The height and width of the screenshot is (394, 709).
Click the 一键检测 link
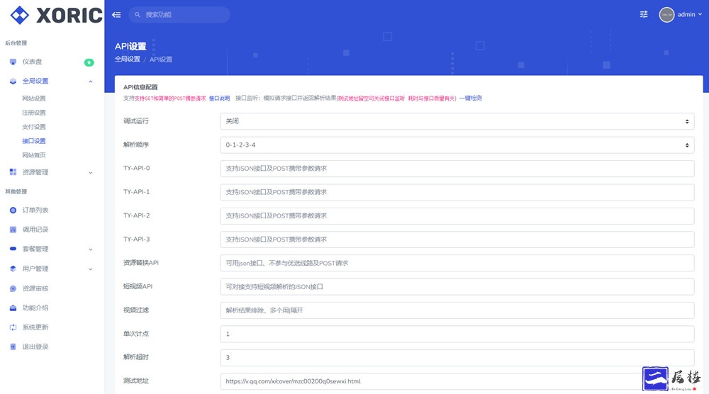coord(471,98)
